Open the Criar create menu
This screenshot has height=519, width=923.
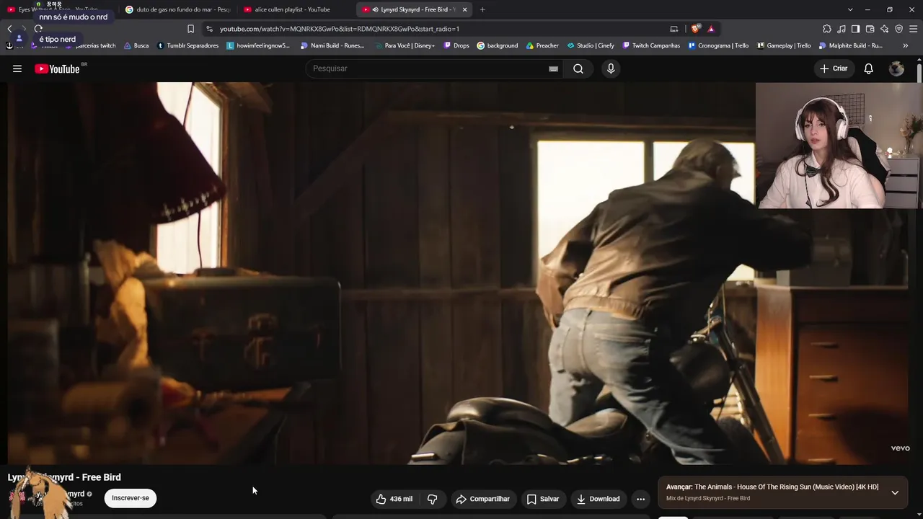pos(834,68)
